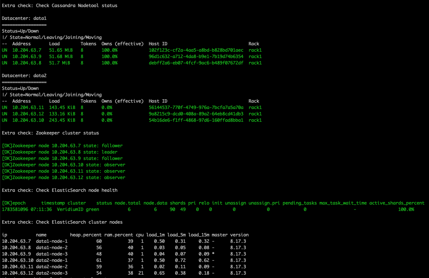Click host ID 56144537-770f-4749-976a-7bcfa7a5a70a

[196, 108]
